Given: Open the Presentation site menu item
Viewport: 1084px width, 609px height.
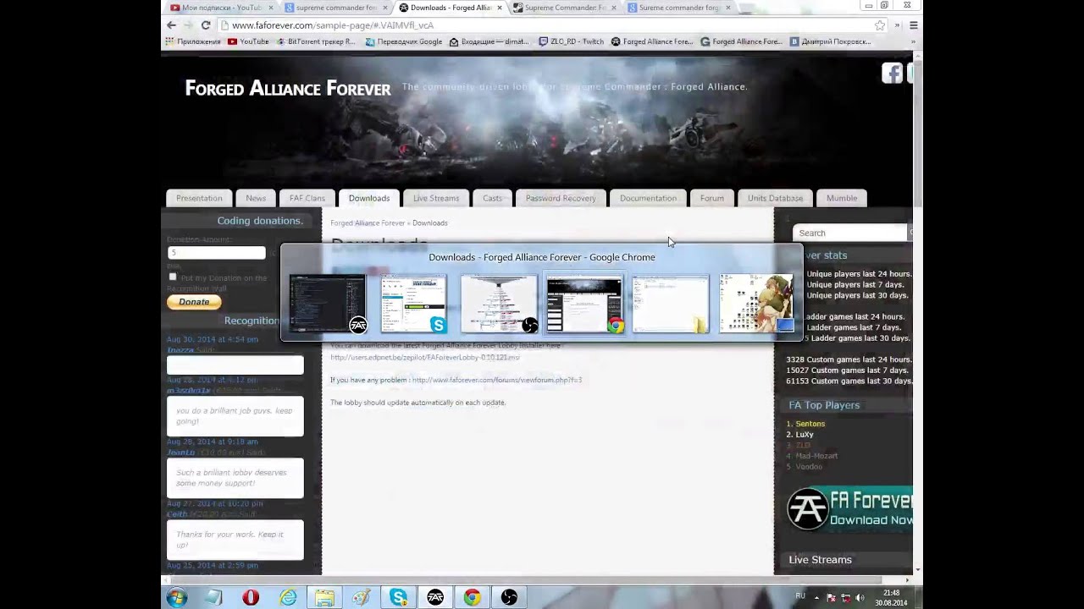Looking at the screenshot, I should point(199,198).
